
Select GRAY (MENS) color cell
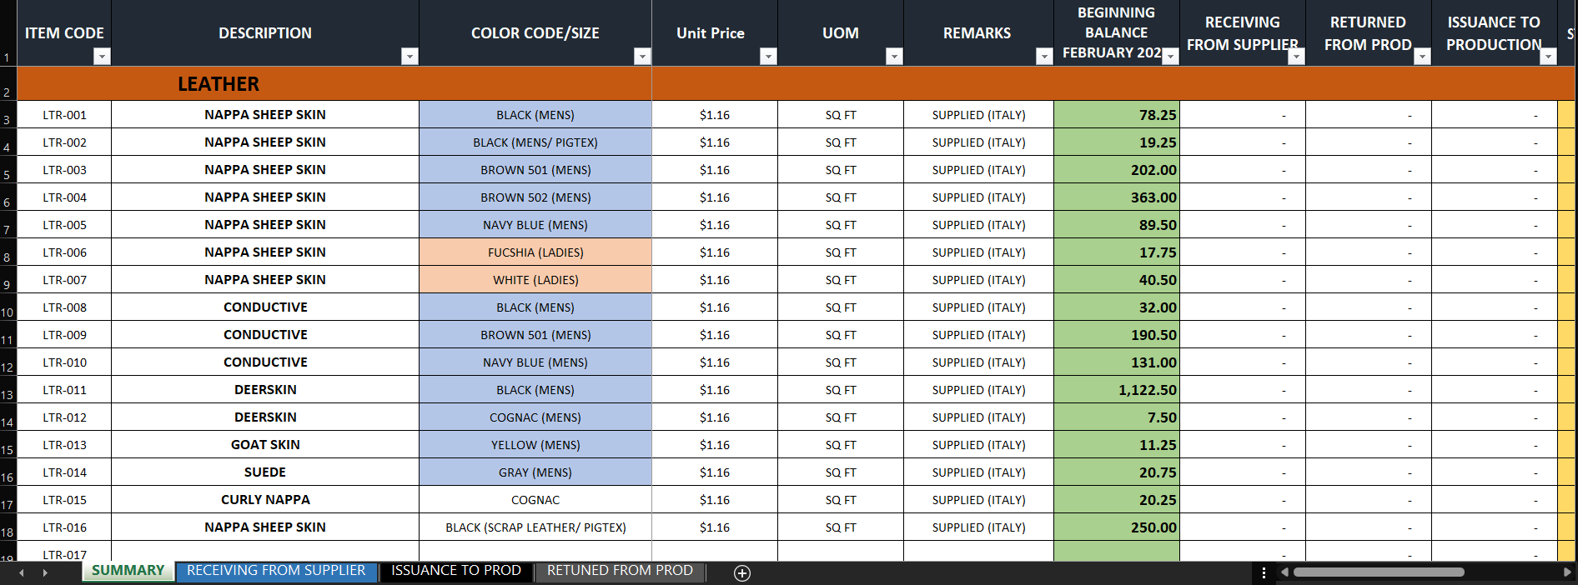point(535,472)
